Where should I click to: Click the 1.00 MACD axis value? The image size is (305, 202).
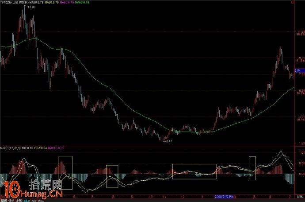coord(302,153)
